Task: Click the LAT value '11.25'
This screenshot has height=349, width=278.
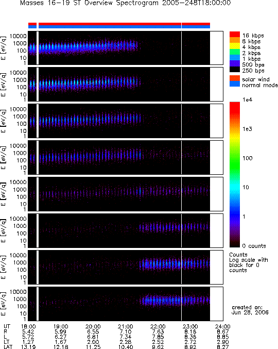Action: pos(93,347)
